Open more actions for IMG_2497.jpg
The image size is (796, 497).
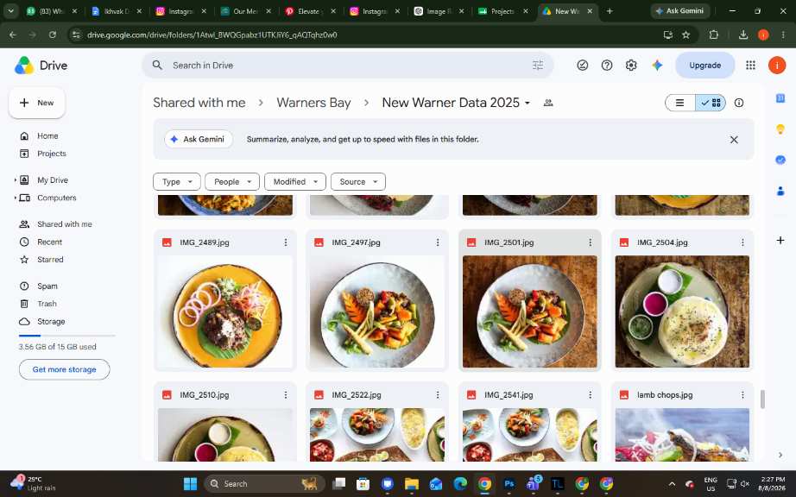click(x=438, y=243)
